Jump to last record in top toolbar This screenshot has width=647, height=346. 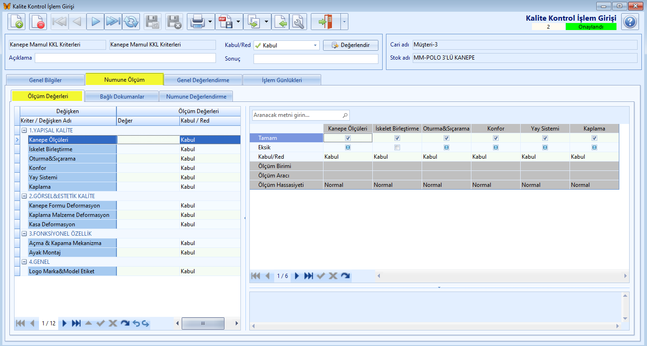pyautogui.click(x=113, y=22)
